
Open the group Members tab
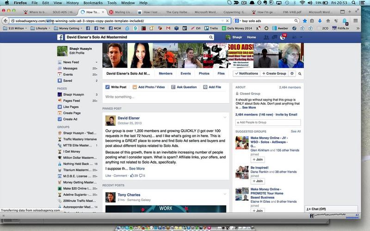pyautogui.click(x=166, y=73)
